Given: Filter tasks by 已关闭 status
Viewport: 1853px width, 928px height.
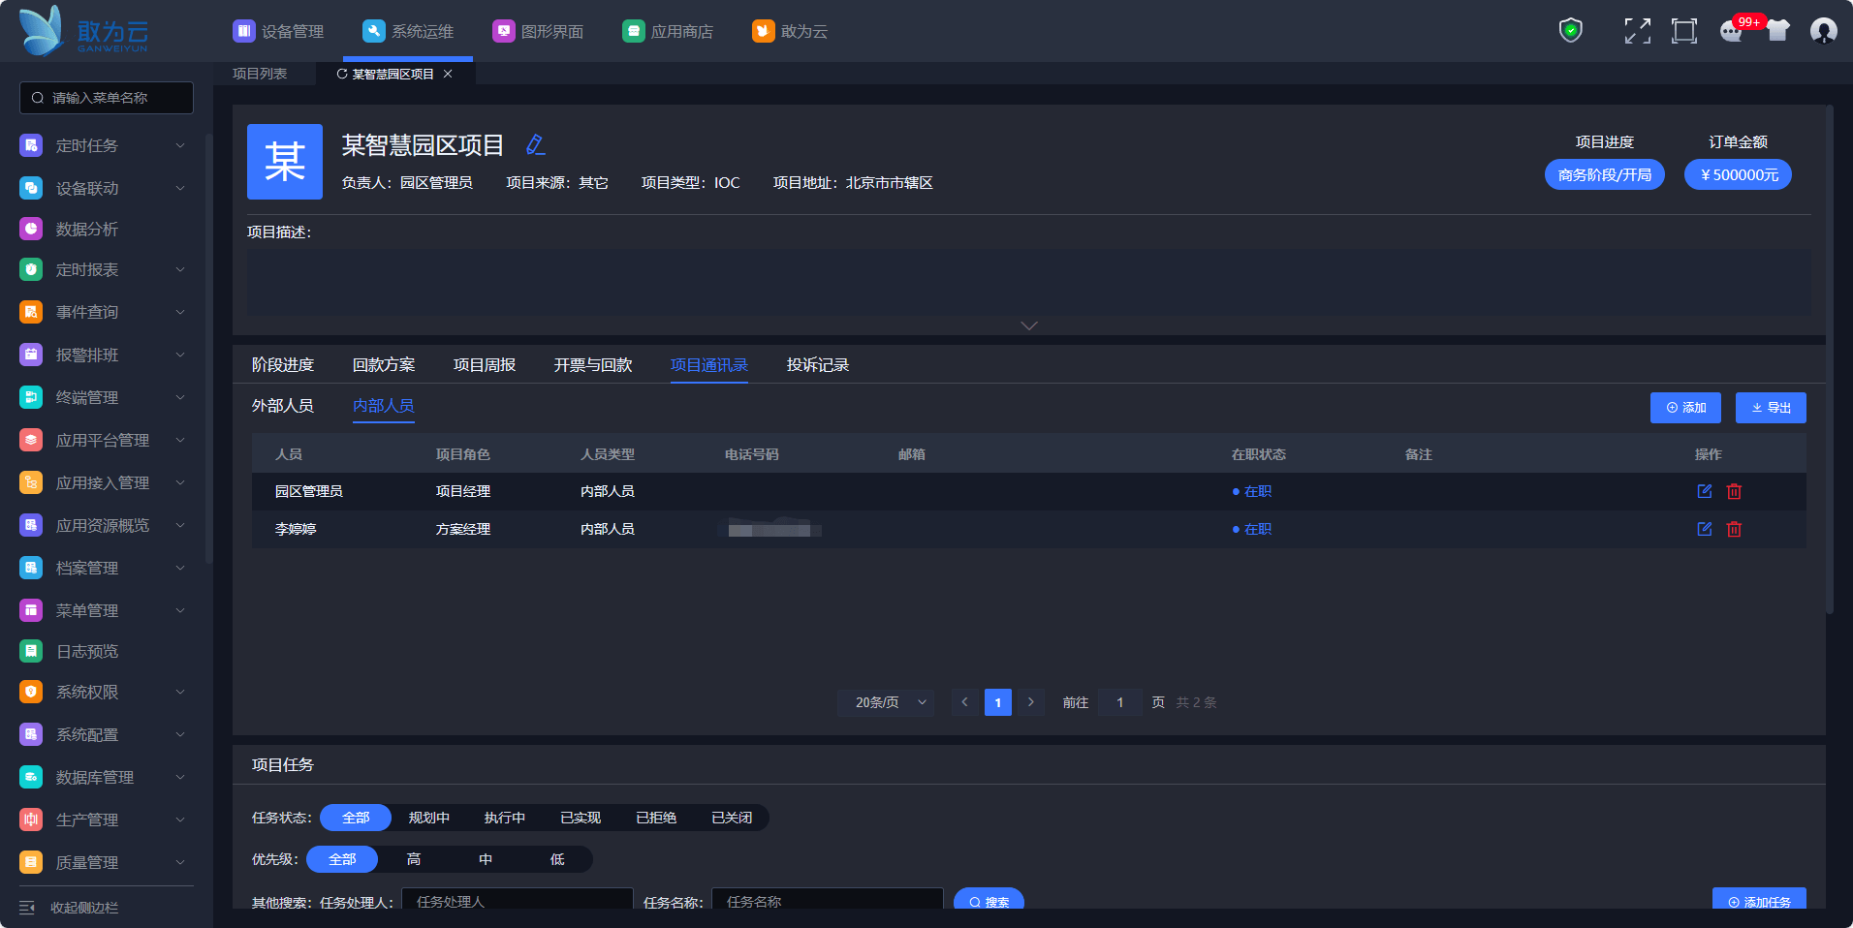Looking at the screenshot, I should tap(732, 818).
